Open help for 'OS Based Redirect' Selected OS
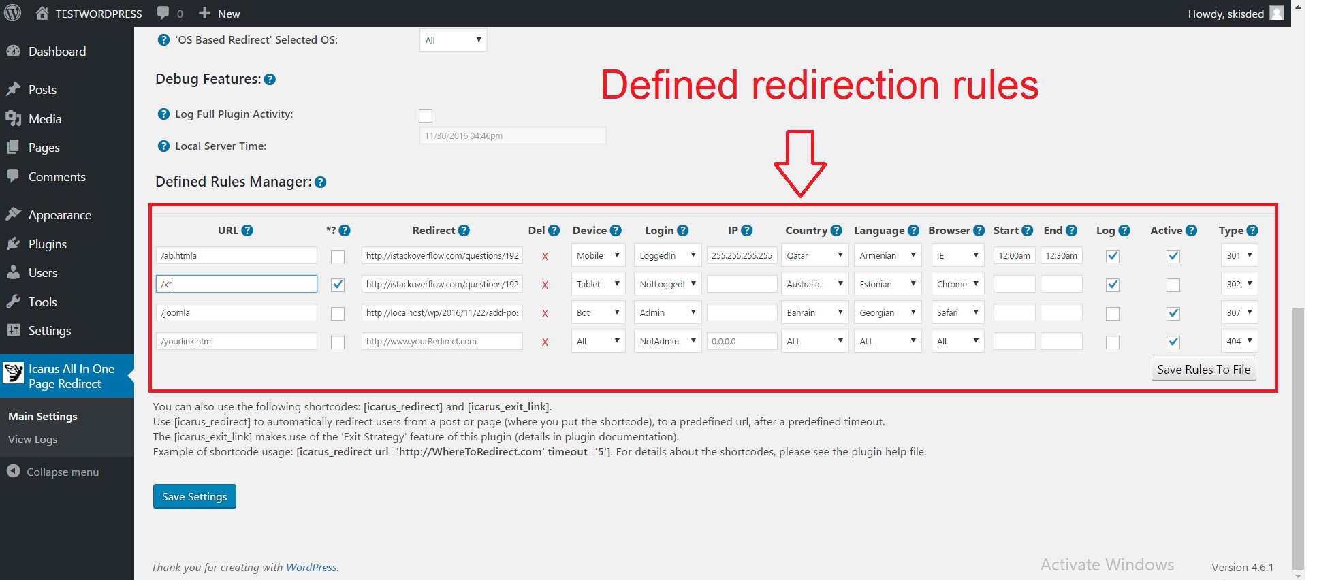This screenshot has height=580, width=1317. pos(163,40)
